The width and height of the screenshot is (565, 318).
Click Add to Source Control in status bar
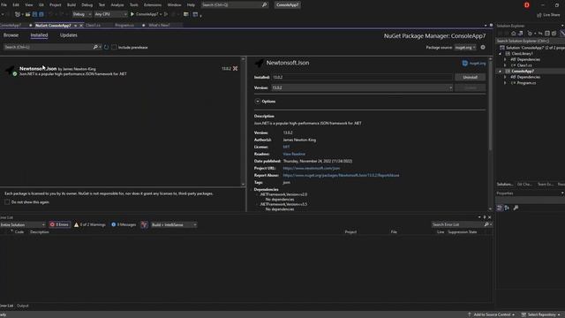[492, 314]
